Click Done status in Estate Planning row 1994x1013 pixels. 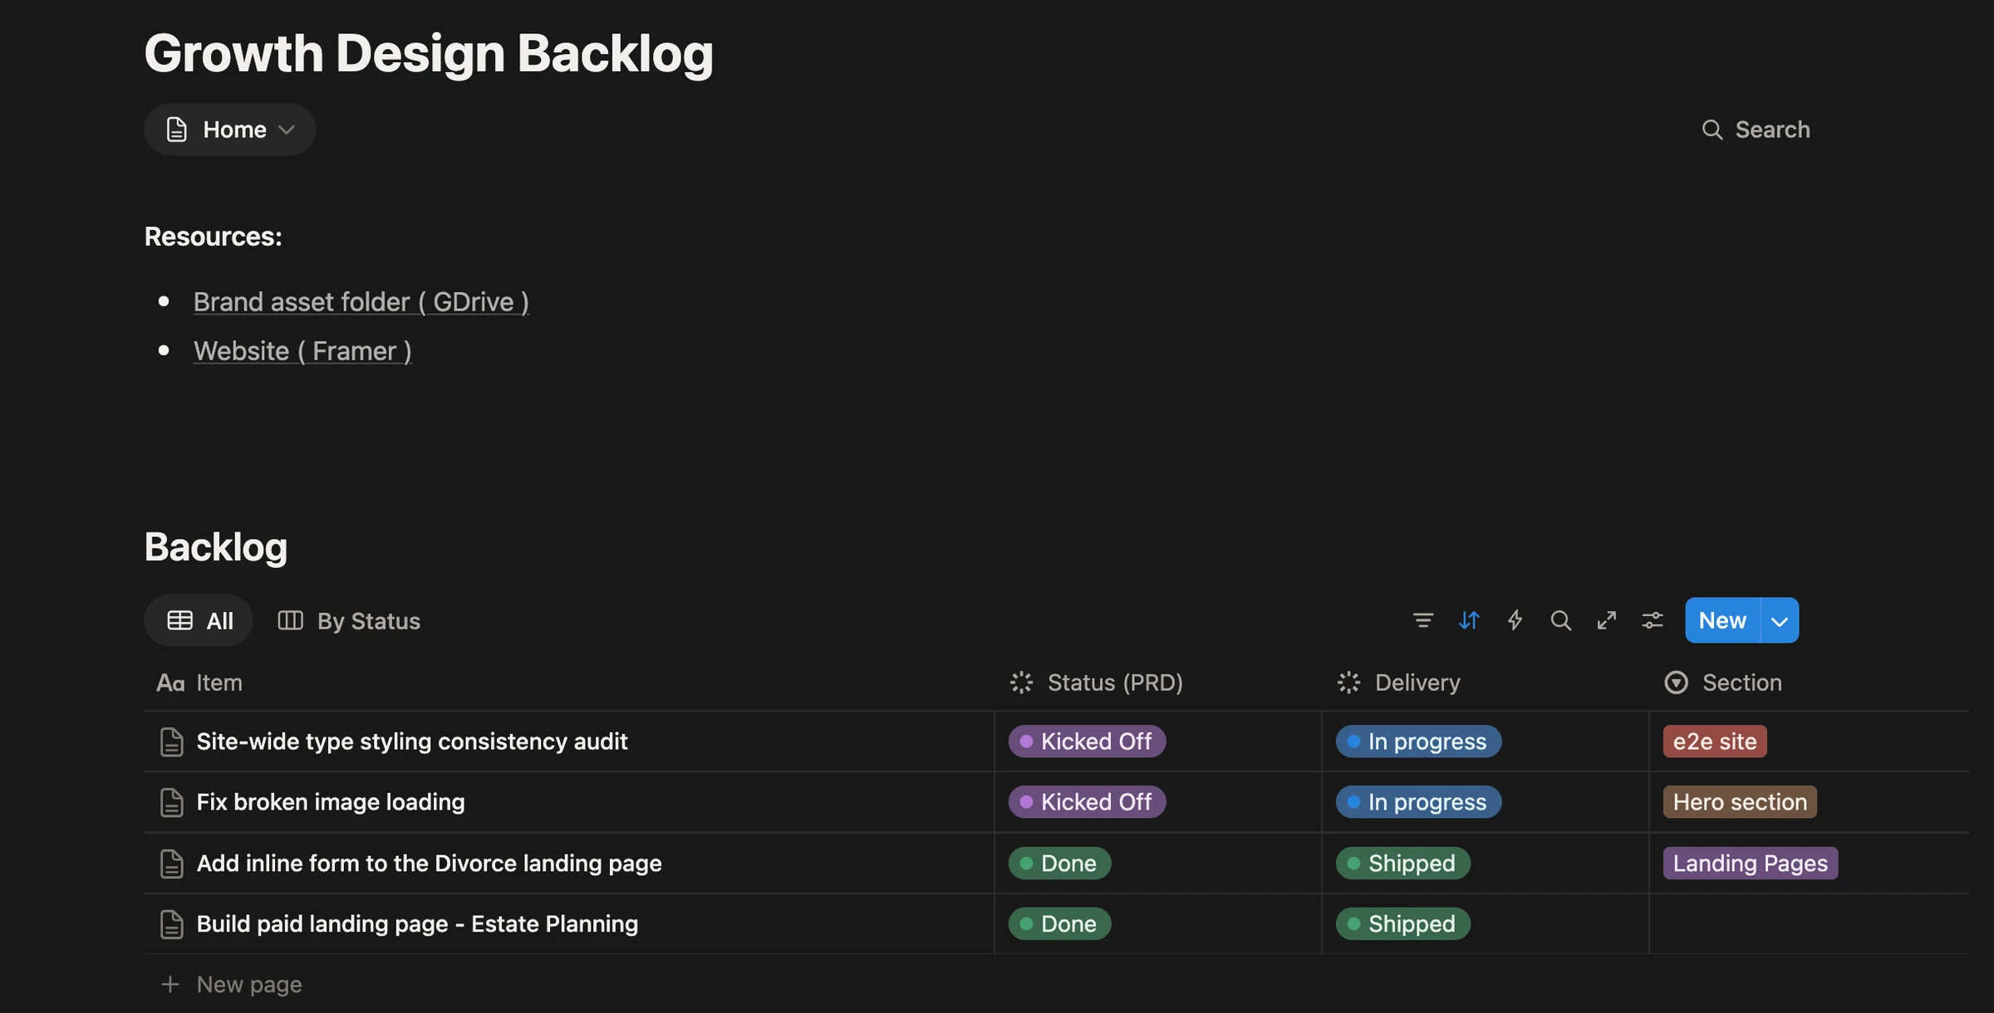coord(1060,924)
